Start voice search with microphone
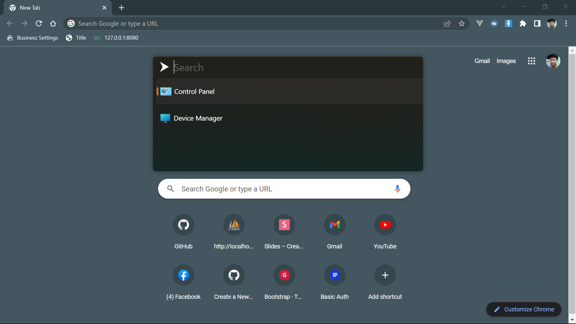The height and width of the screenshot is (324, 576). [x=397, y=189]
